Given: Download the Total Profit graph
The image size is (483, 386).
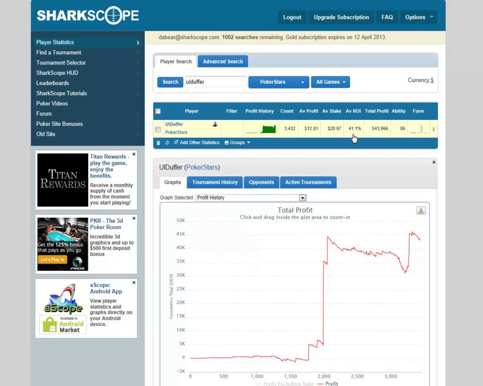Looking at the screenshot, I should pyautogui.click(x=421, y=211).
